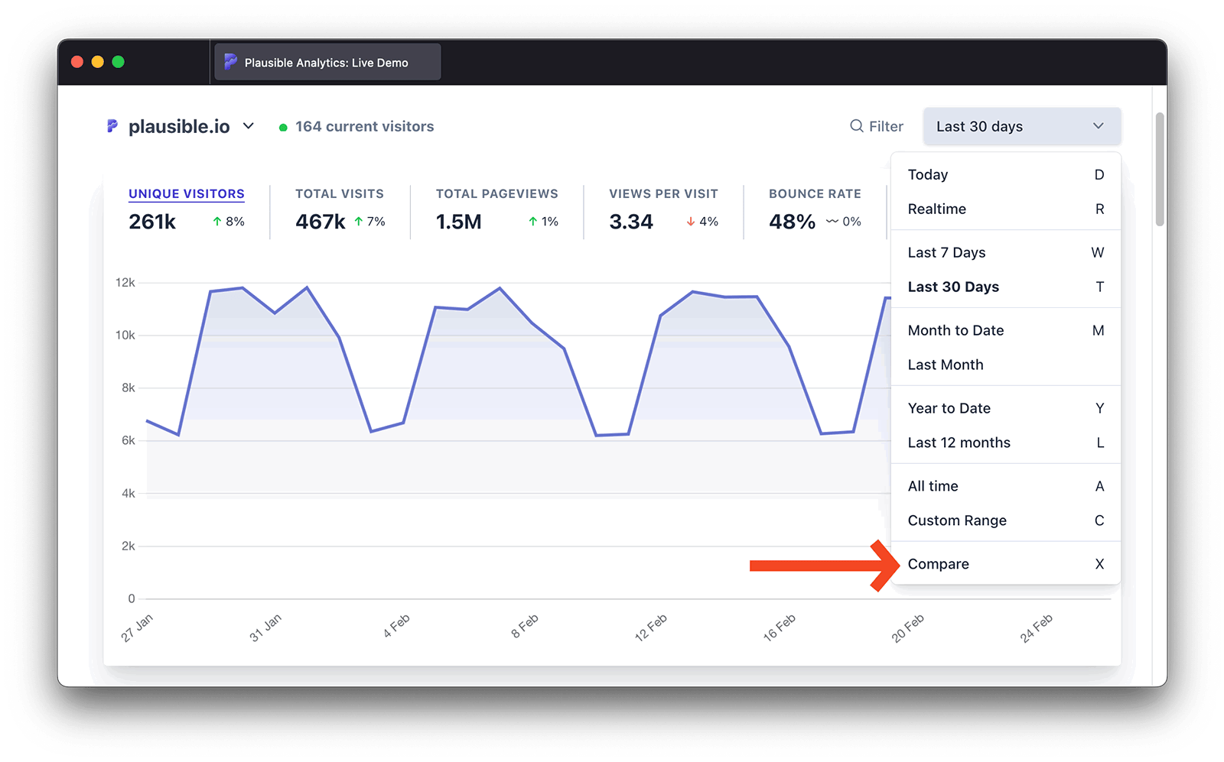Screen dimensions: 1224x762
Task: Select the Custom Range option
Action: (x=956, y=520)
